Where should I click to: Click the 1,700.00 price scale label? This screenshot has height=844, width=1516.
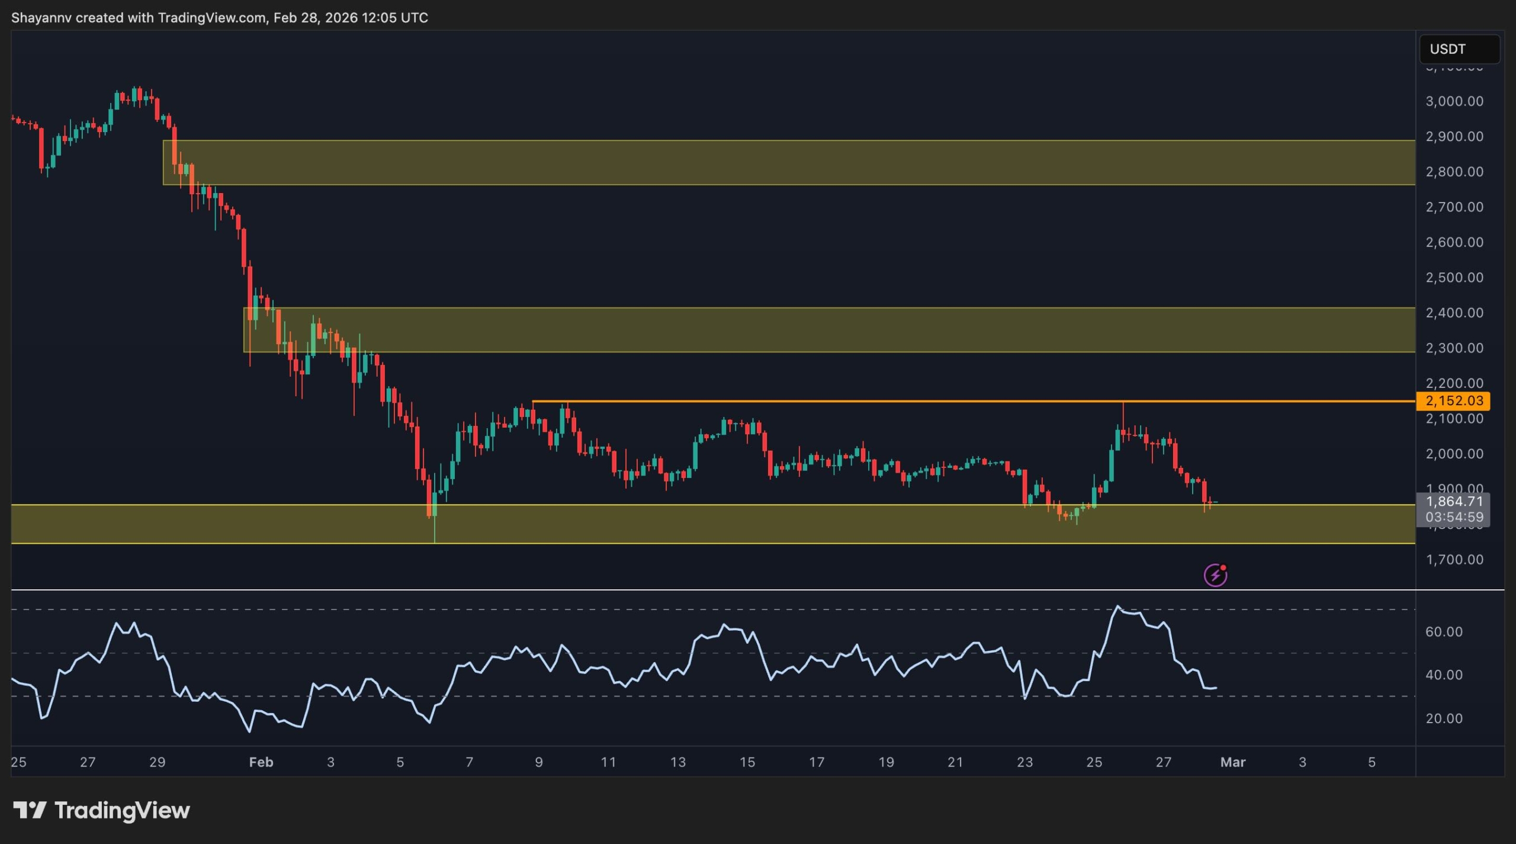pyautogui.click(x=1454, y=560)
